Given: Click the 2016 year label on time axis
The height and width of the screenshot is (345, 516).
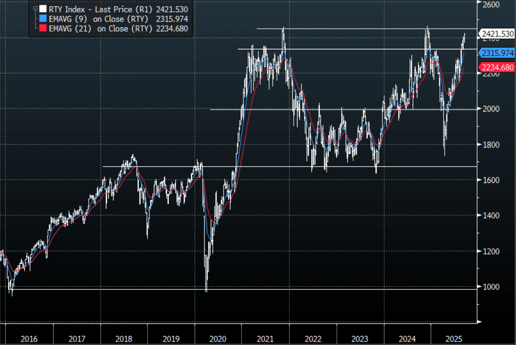Looking at the screenshot, I should point(29,339).
